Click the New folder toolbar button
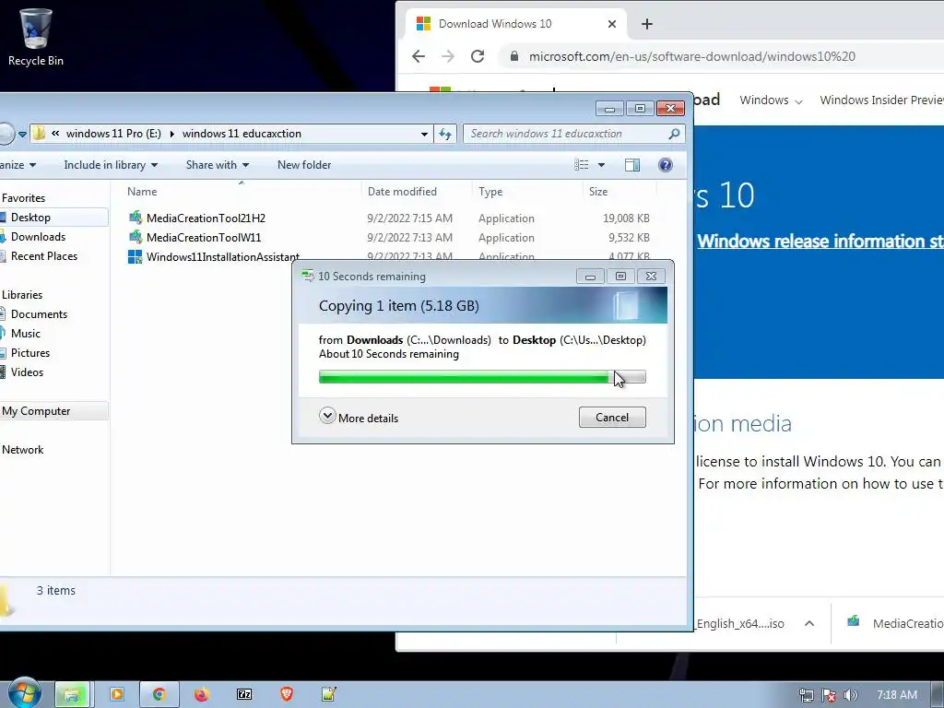This screenshot has height=708, width=944. point(304,165)
